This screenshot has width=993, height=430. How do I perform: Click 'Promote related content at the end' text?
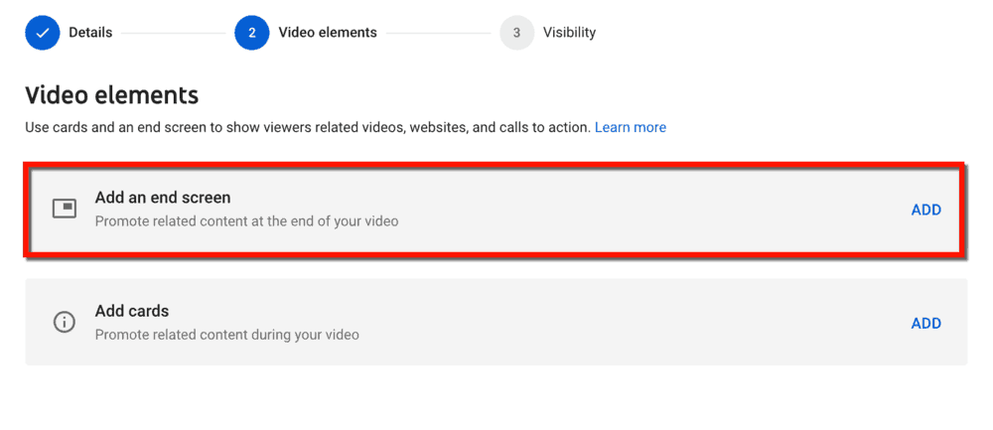coord(246,222)
